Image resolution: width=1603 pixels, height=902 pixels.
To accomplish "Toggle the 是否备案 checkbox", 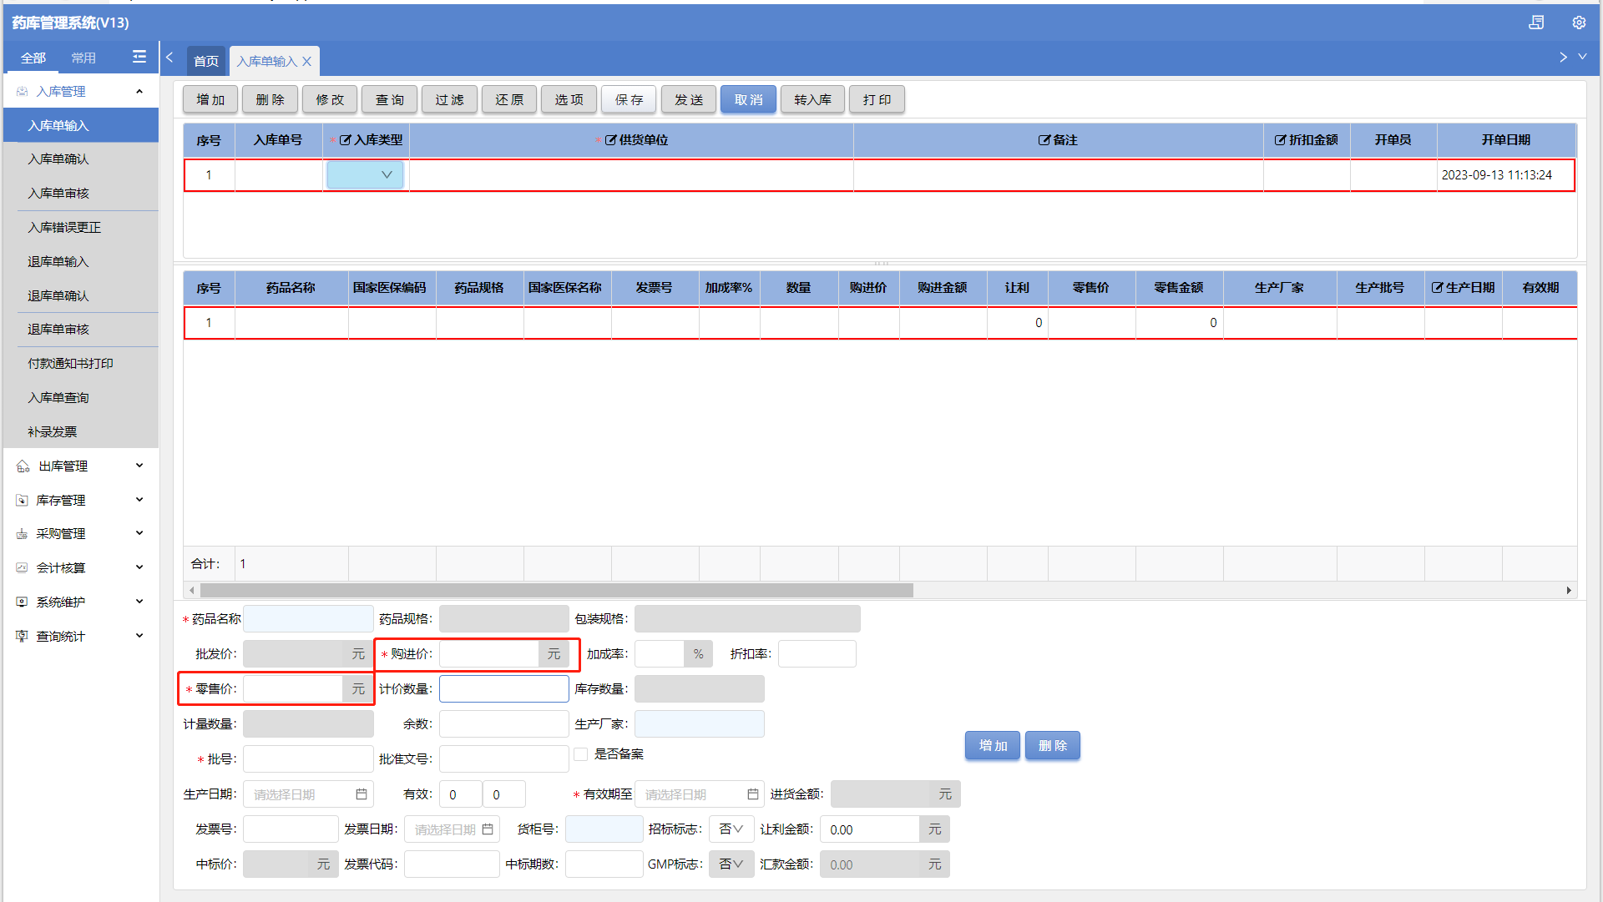I will (x=581, y=754).
